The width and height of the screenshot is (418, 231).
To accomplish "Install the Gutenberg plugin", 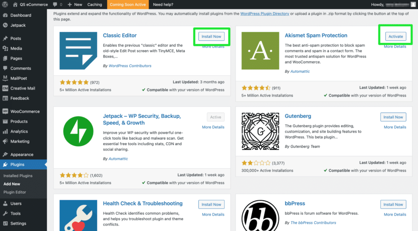I will click(393, 117).
